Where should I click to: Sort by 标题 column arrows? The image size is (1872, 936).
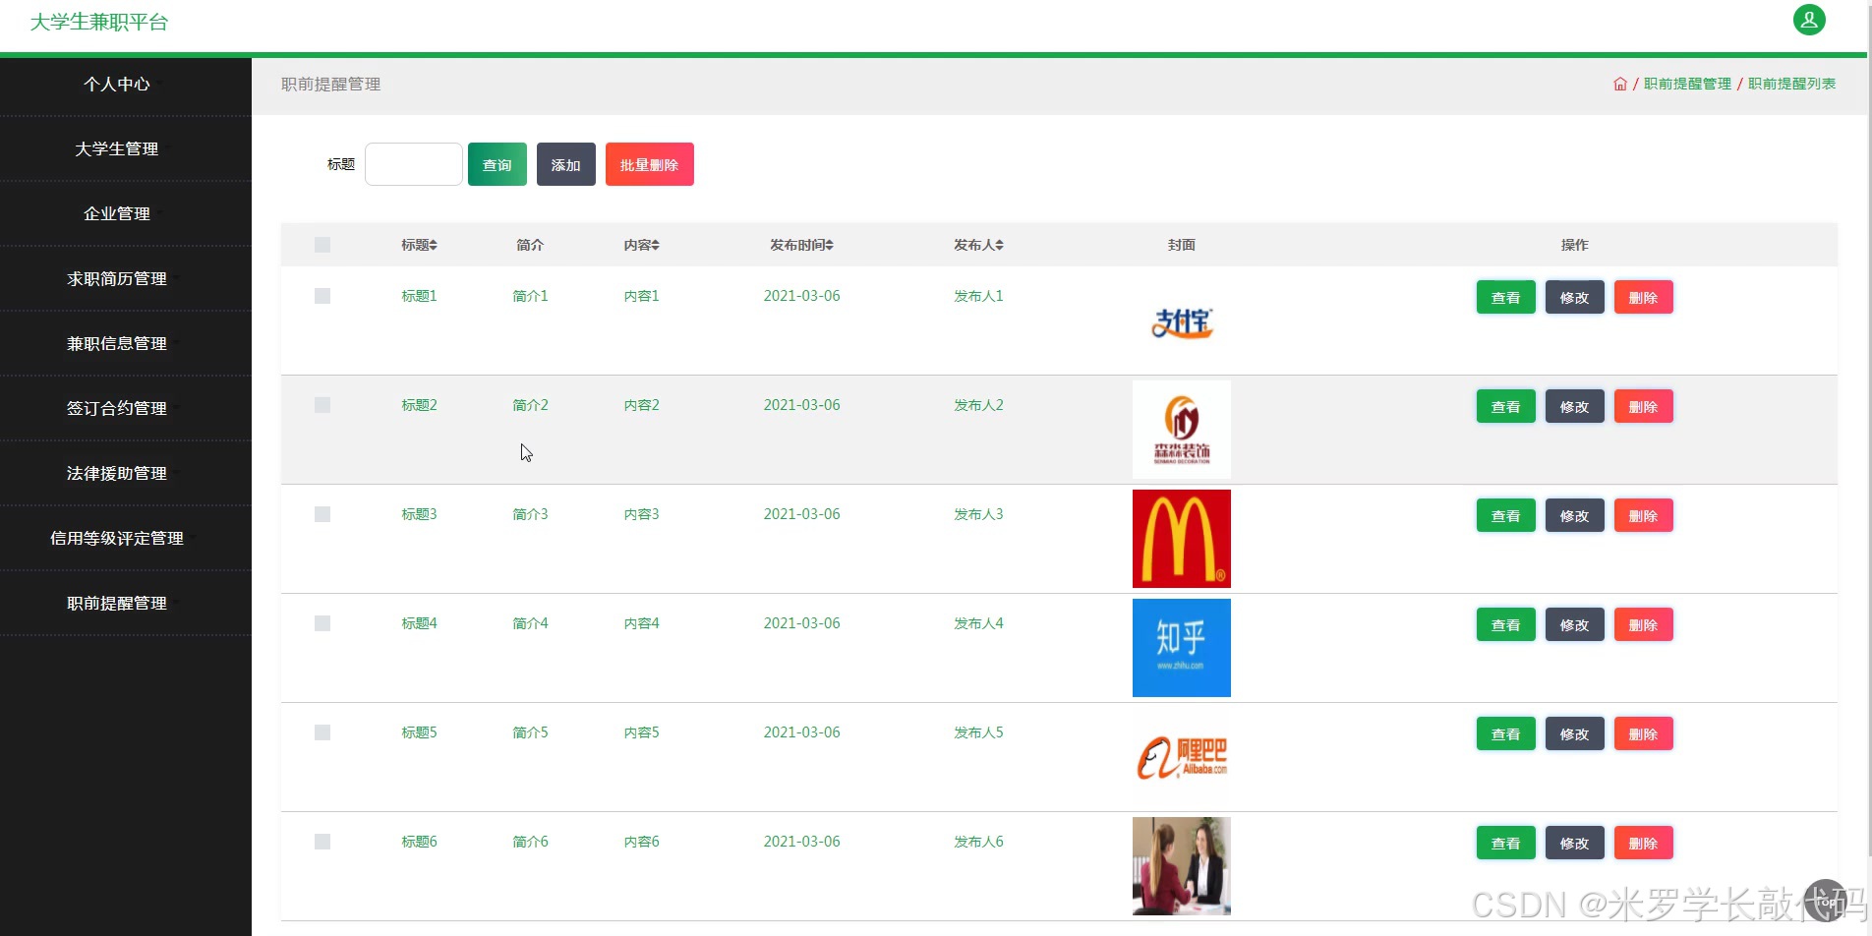[434, 245]
